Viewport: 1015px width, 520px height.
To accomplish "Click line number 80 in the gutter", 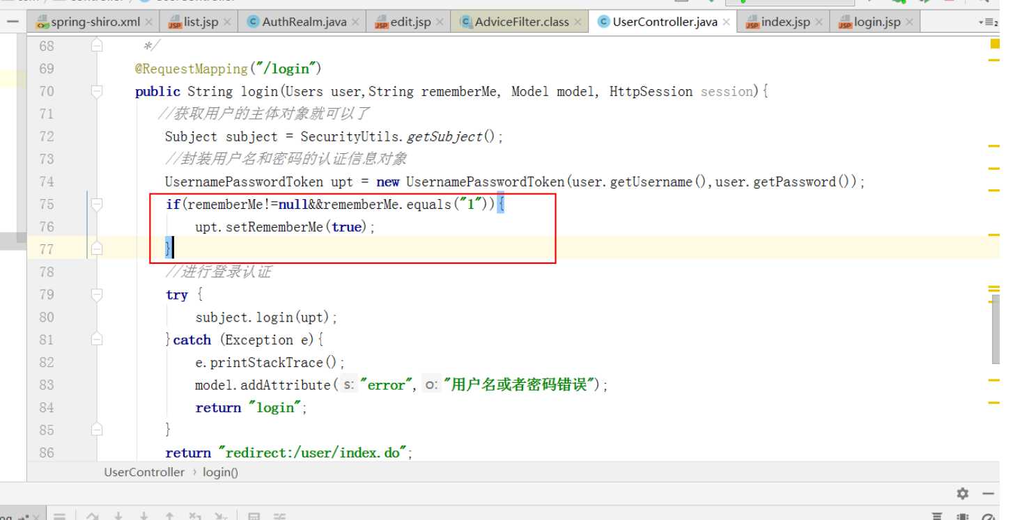I will tap(46, 317).
